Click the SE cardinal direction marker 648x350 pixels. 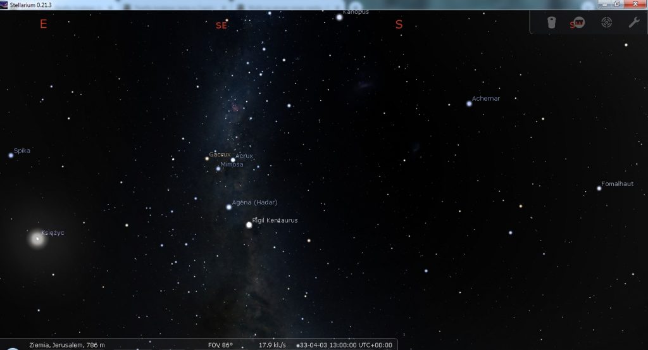coord(221,25)
